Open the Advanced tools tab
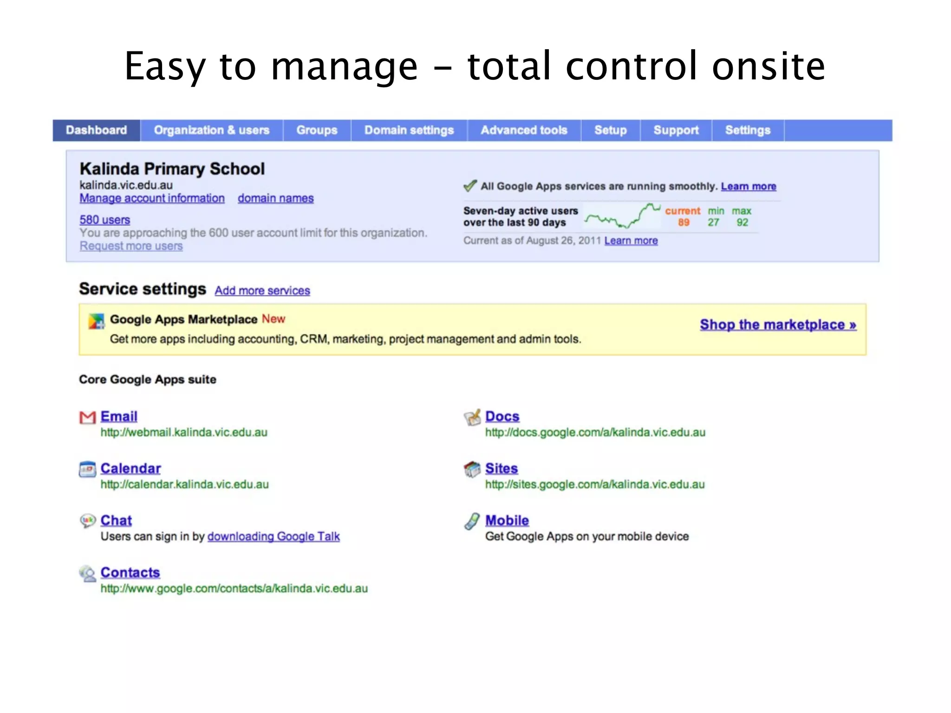The width and height of the screenshot is (951, 713). [x=524, y=130]
